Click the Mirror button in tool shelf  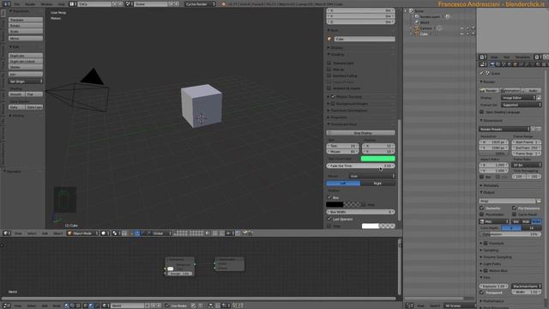[x=26, y=38]
